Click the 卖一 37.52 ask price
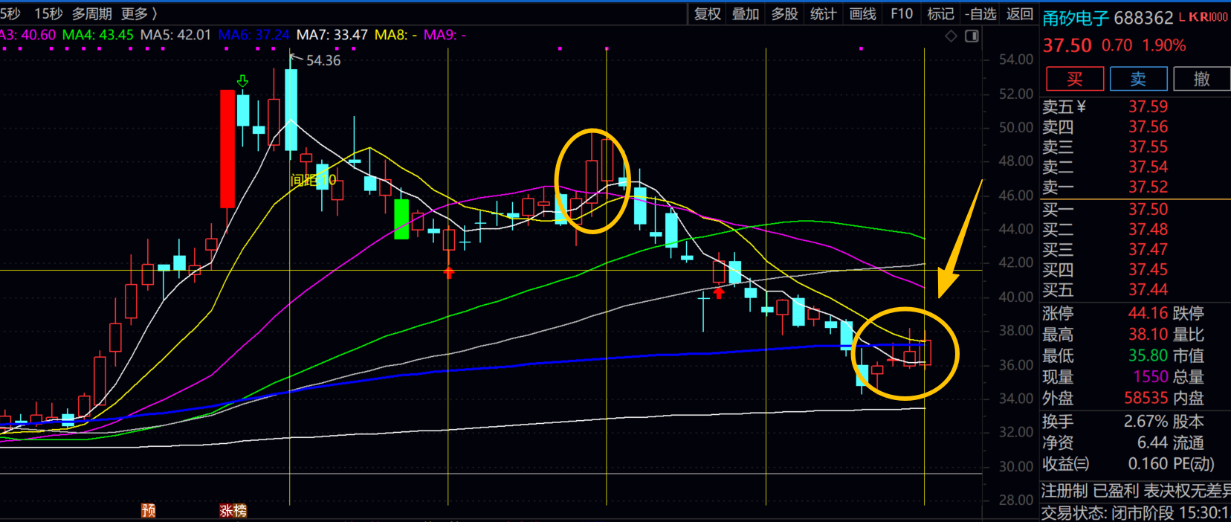 tap(1148, 187)
